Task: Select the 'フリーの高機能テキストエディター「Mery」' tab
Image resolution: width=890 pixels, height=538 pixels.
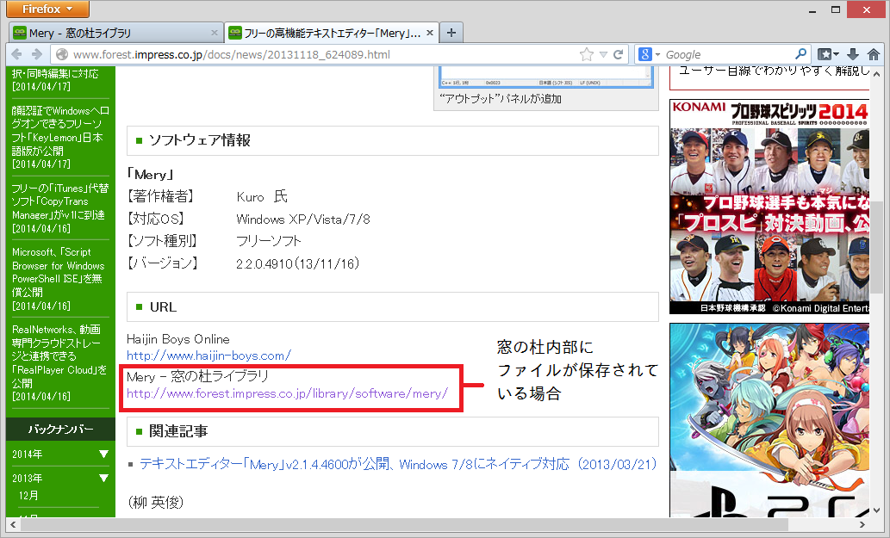Action: coord(332,33)
